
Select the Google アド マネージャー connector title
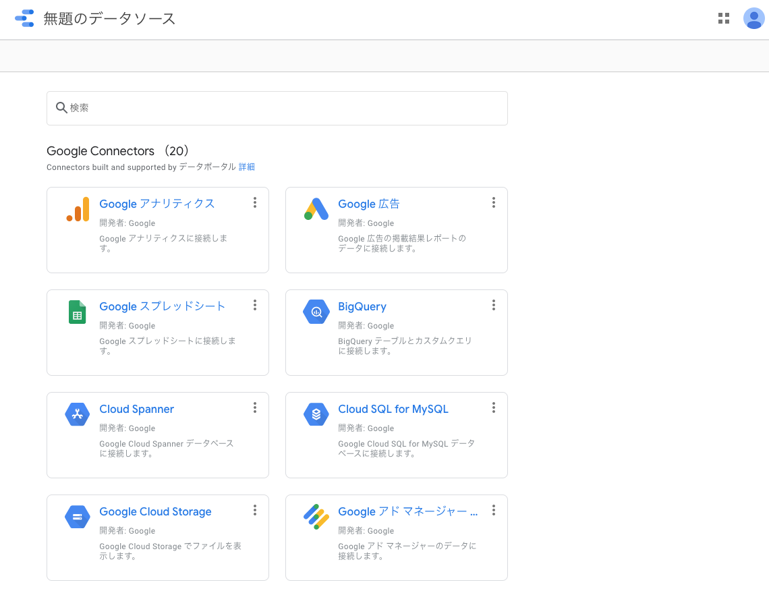tap(407, 511)
